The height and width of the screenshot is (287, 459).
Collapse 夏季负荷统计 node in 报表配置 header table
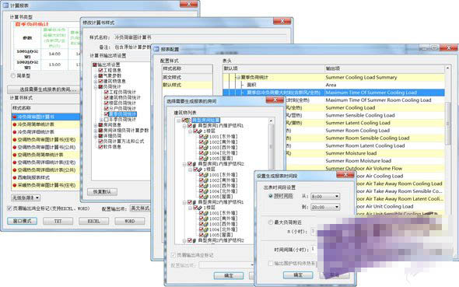[x=238, y=78]
